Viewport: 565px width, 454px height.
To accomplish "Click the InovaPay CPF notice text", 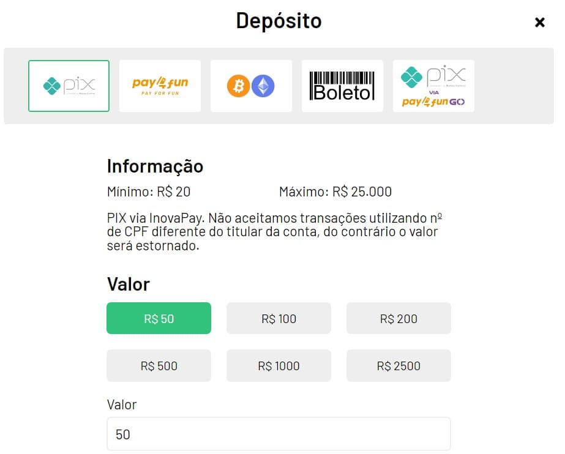I will click(275, 232).
